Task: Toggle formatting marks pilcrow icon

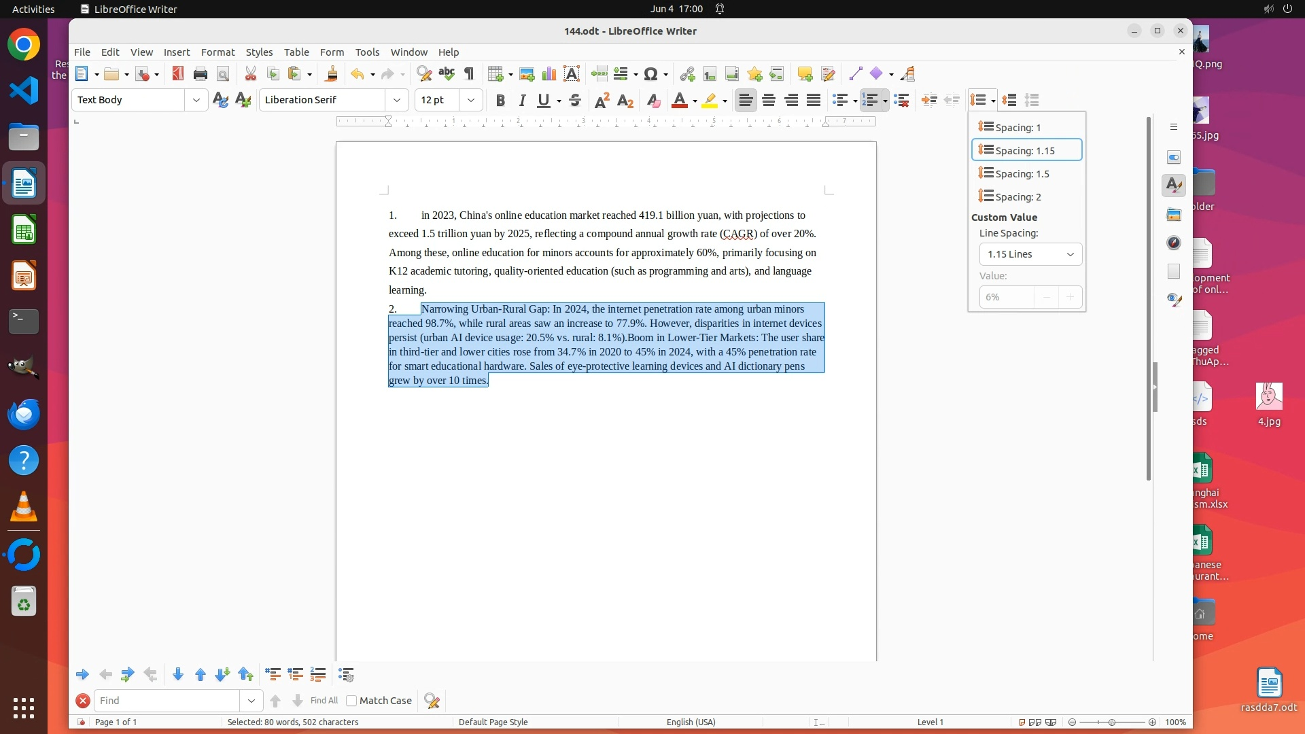Action: [469, 74]
